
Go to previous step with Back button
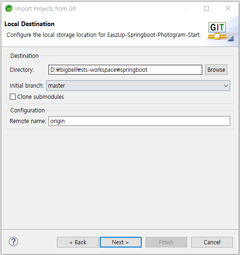(78, 242)
